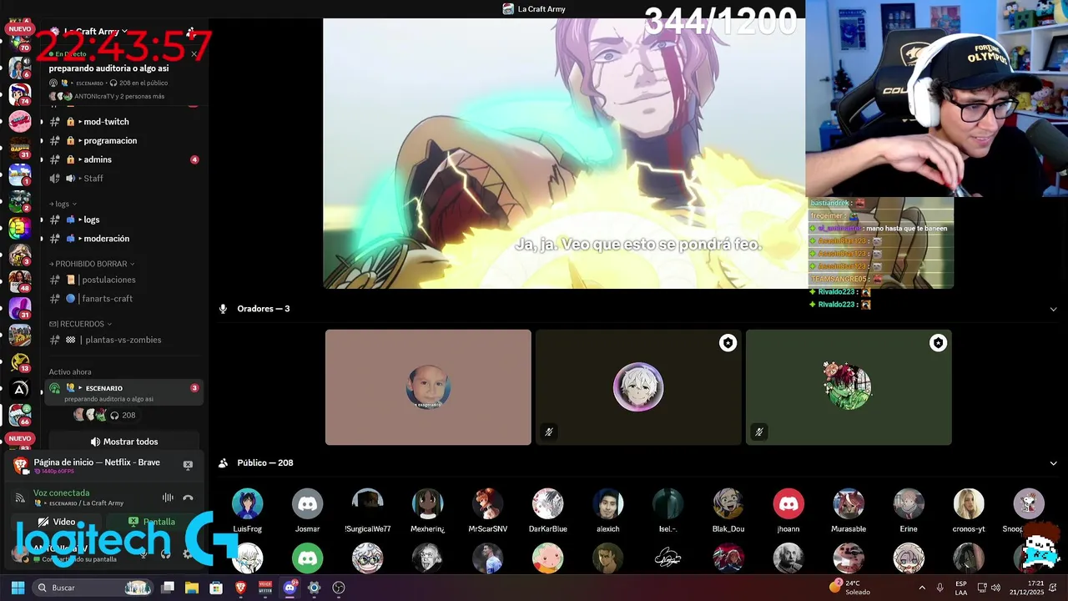
Task: Click the voice connection signal icon
Action: tap(20, 498)
